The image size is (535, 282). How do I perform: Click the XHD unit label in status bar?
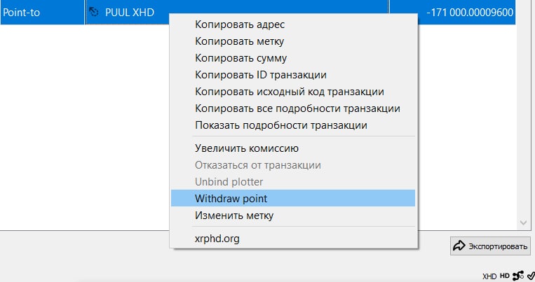coord(490,276)
